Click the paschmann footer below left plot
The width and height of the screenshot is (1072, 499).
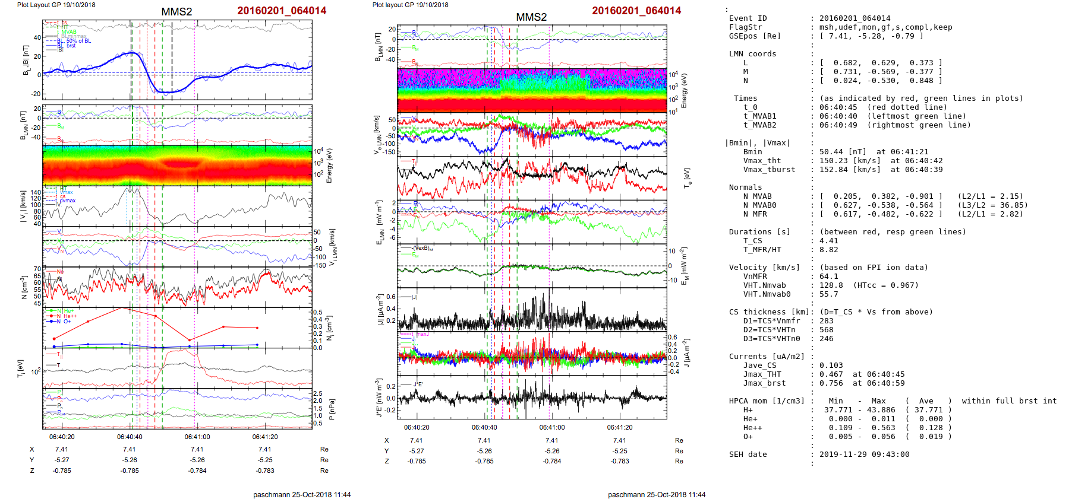pyautogui.click(x=302, y=494)
